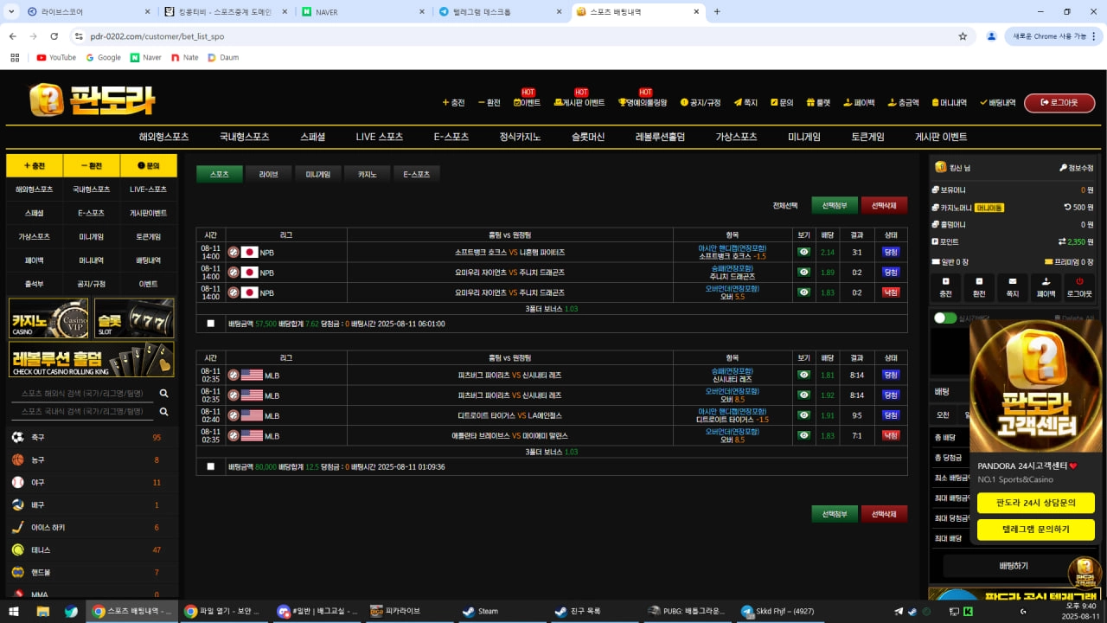Click the refresh icon beside 500 원 casino money
The height and width of the screenshot is (623, 1107).
pos(1067,208)
